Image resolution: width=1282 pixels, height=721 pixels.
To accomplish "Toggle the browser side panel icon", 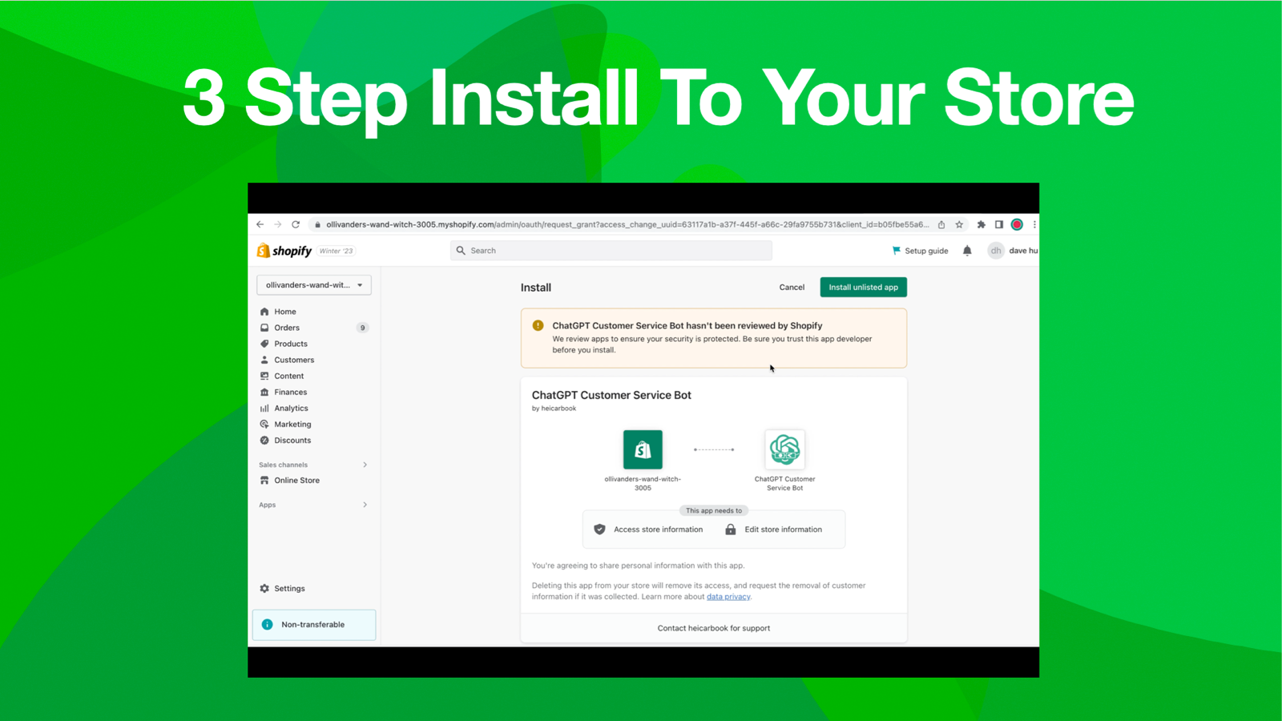I will pyautogui.click(x=999, y=224).
